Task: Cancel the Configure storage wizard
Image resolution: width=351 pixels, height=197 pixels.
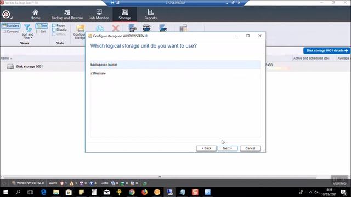Action: point(250,148)
